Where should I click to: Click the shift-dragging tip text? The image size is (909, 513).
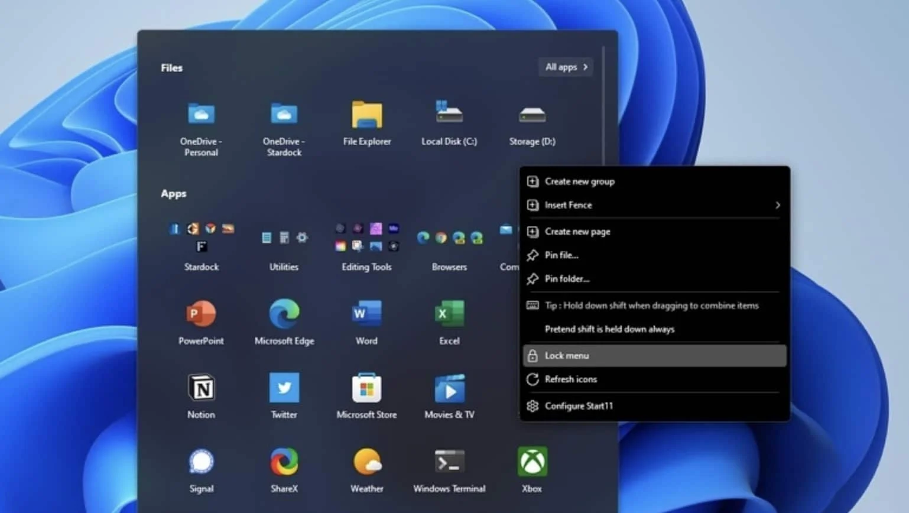click(x=651, y=306)
